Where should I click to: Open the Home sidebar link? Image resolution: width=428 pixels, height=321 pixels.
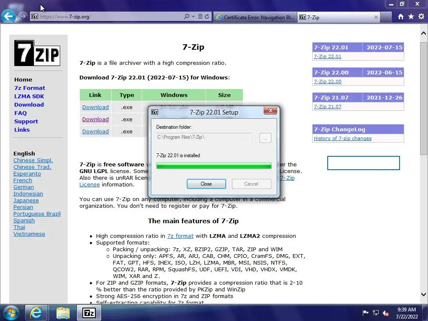click(x=23, y=80)
